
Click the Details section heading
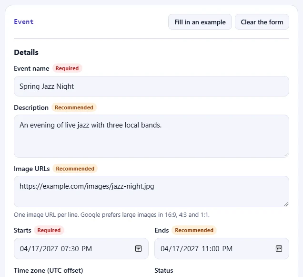26,53
